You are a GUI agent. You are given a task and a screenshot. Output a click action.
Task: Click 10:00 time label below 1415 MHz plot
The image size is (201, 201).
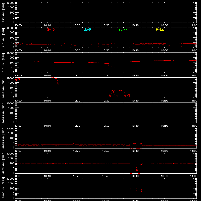18,101
